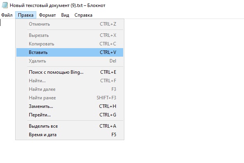Click the disabled Вырезать item
Screen dimensions: 244x163
coord(70,35)
